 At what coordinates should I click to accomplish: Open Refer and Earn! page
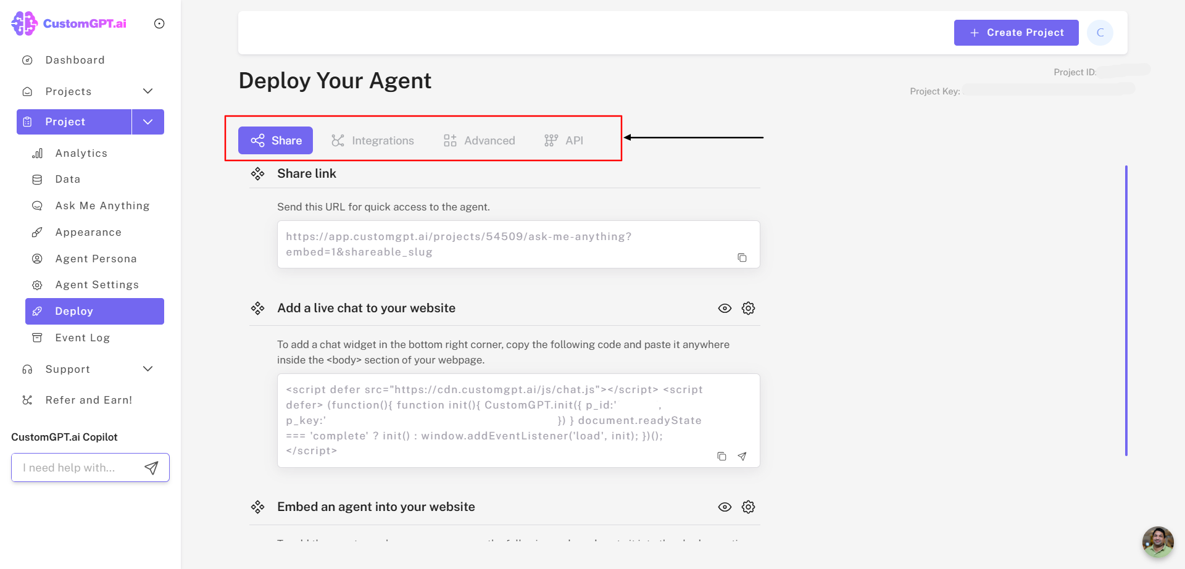point(89,400)
